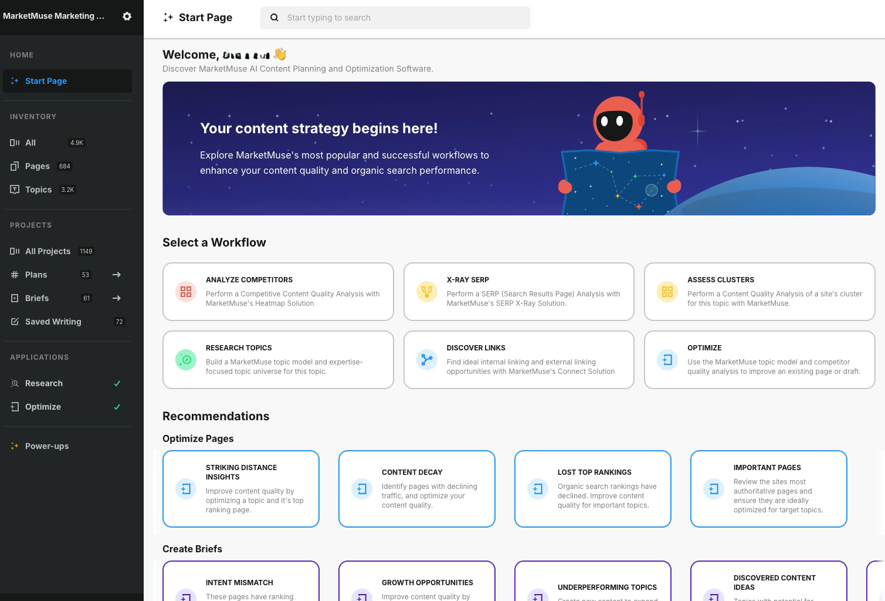Click the Lost Top Rankings icon

point(538,489)
